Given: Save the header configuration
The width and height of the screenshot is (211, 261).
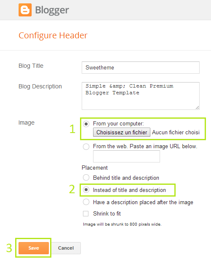Looking at the screenshot, I should [x=34, y=248].
